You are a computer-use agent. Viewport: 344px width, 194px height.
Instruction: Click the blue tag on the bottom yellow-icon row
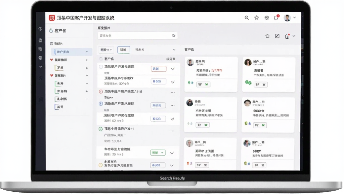[x=158, y=165]
